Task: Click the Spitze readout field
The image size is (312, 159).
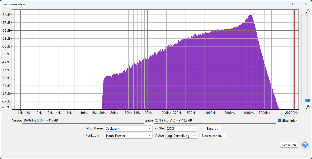Action: click(215, 121)
